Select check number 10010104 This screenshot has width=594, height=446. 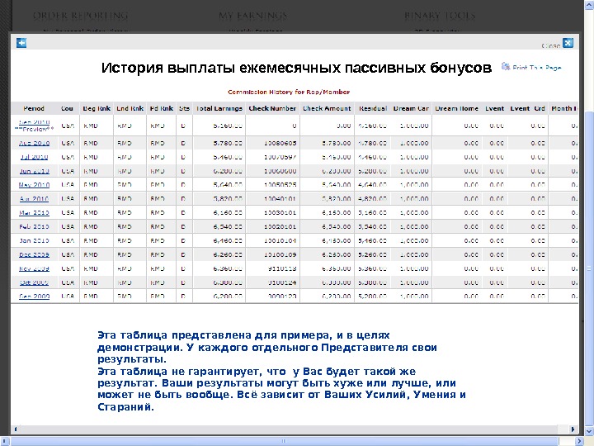point(280,240)
